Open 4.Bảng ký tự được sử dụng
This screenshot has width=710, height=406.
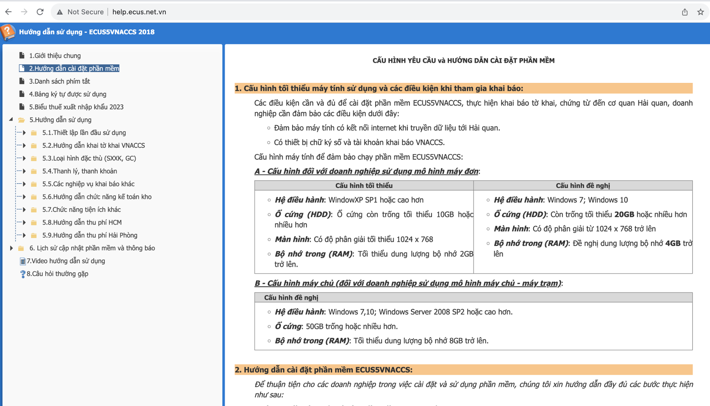68,94
